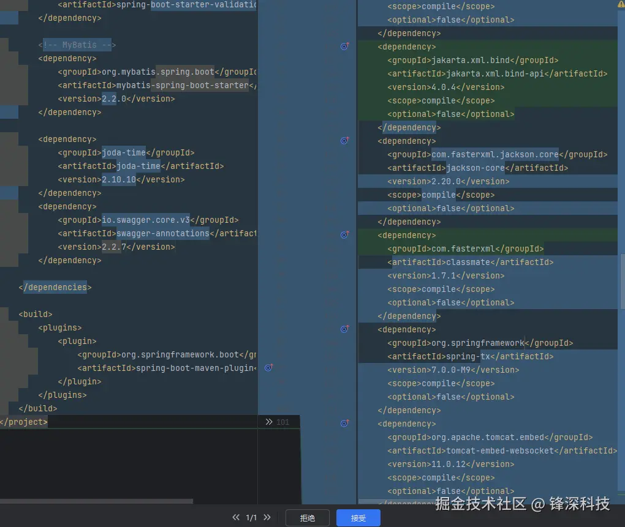Viewport: 625px width, 527px height.
Task: Click the "</dependencies>" closing tag
Action: coord(55,288)
